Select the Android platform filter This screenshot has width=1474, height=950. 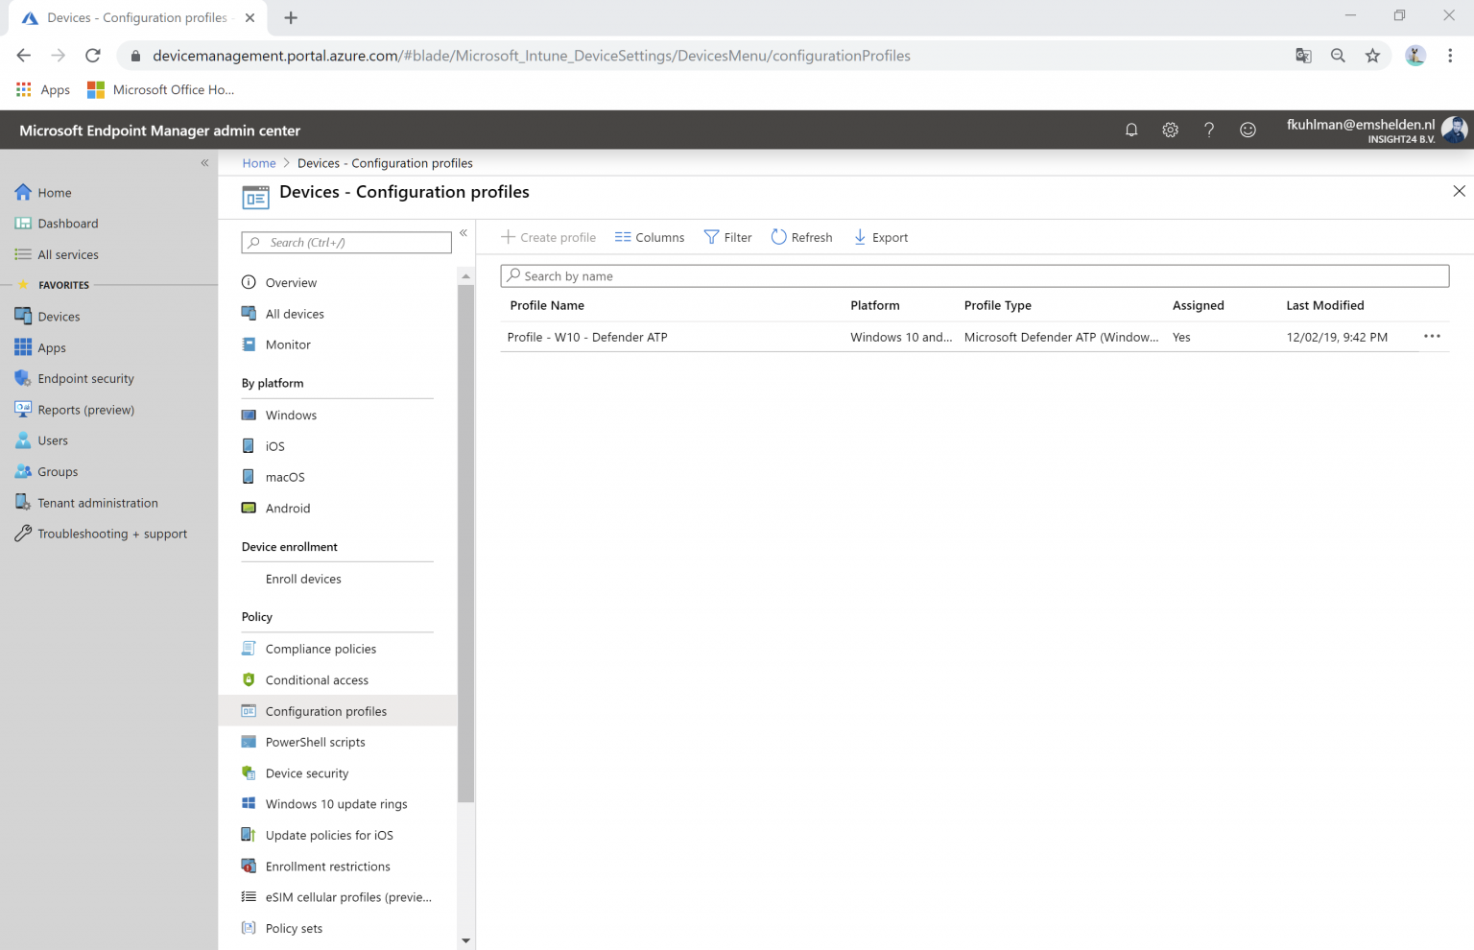click(286, 508)
